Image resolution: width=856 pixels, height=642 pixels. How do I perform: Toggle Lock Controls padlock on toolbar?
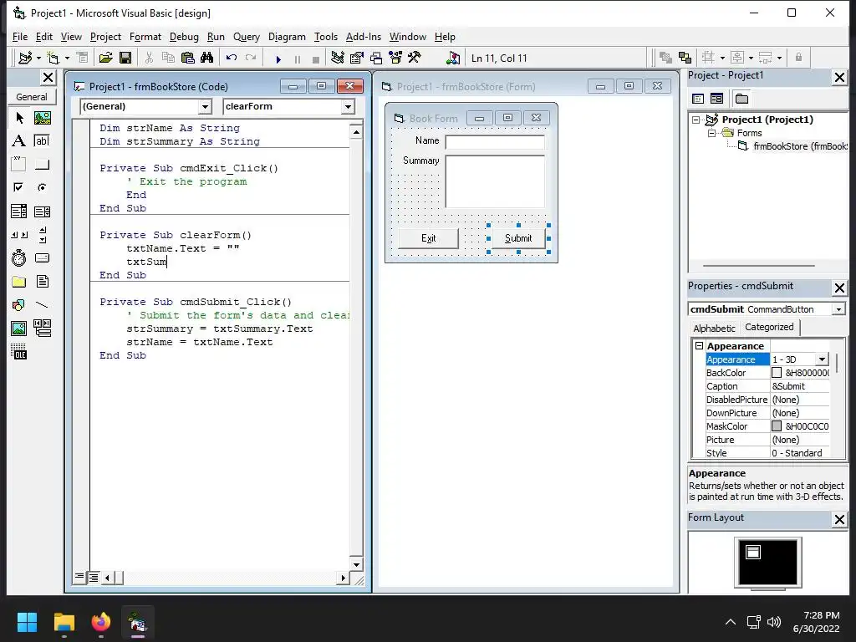tap(798, 58)
